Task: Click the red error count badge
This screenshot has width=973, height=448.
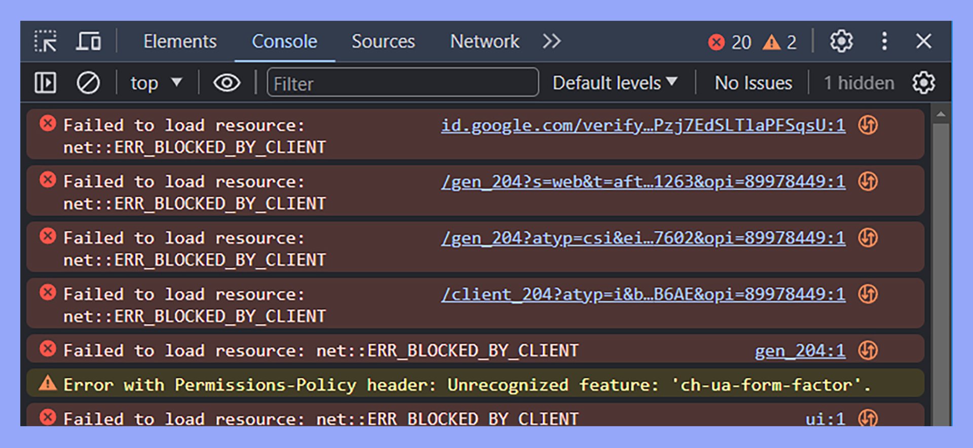Action: point(729,43)
